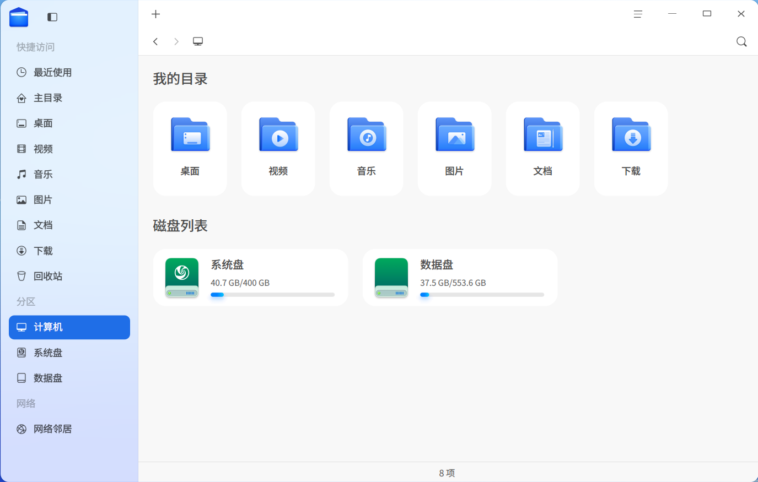Select 桌面 in the sidebar
The width and height of the screenshot is (758, 482).
pos(69,123)
